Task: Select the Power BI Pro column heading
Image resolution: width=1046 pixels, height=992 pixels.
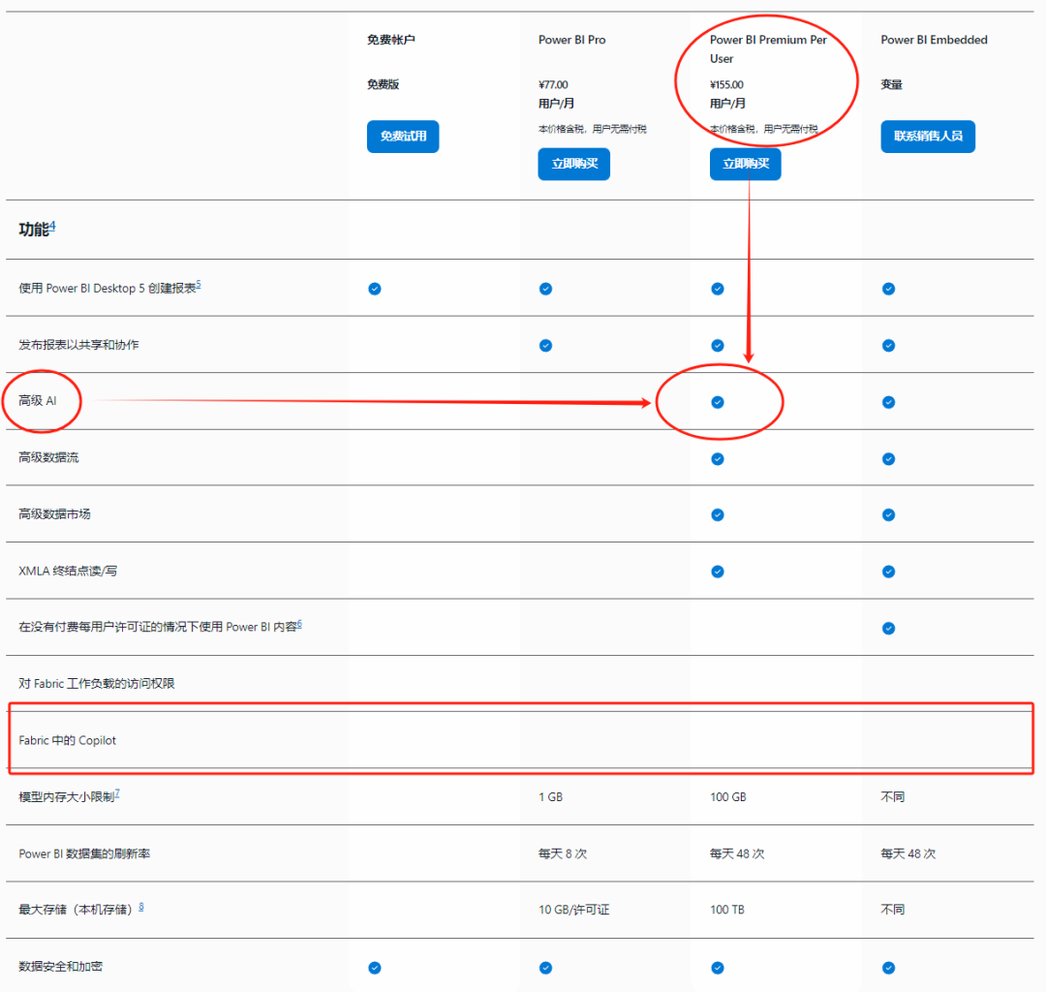Action: pos(572,40)
